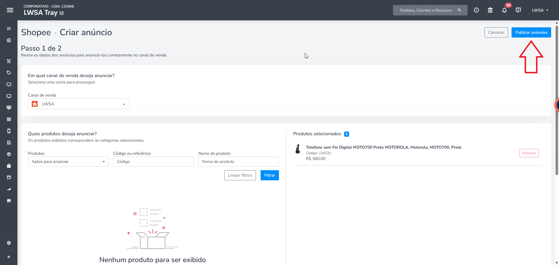This screenshot has width=559, height=265.
Task: Click the 'Produtos selecionados' heading
Action: (317, 134)
